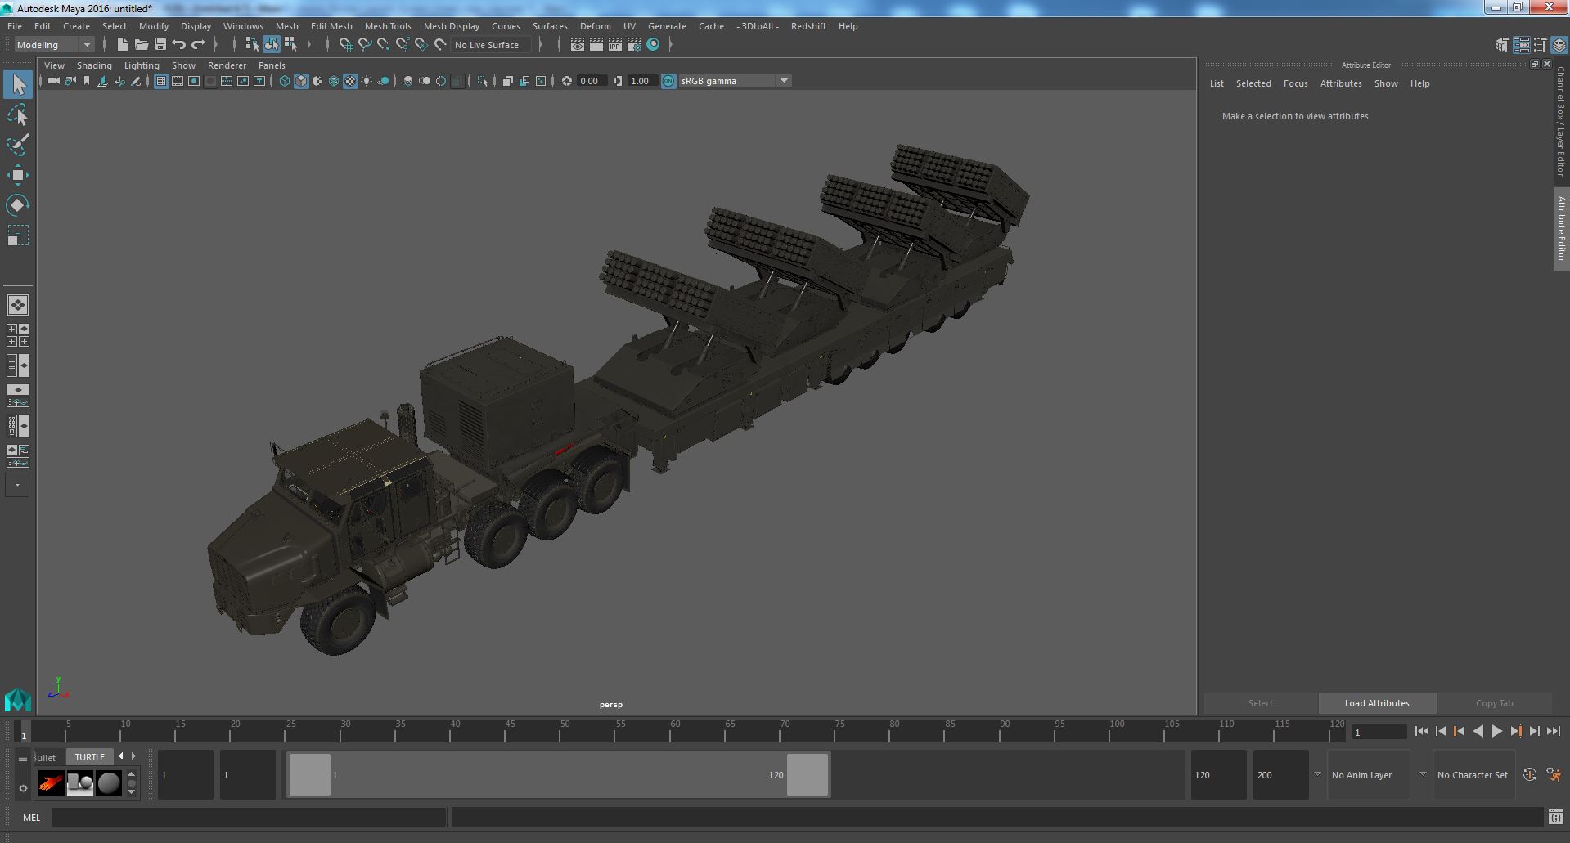Toggle viewport grid display
This screenshot has height=843, width=1570.
(x=161, y=81)
